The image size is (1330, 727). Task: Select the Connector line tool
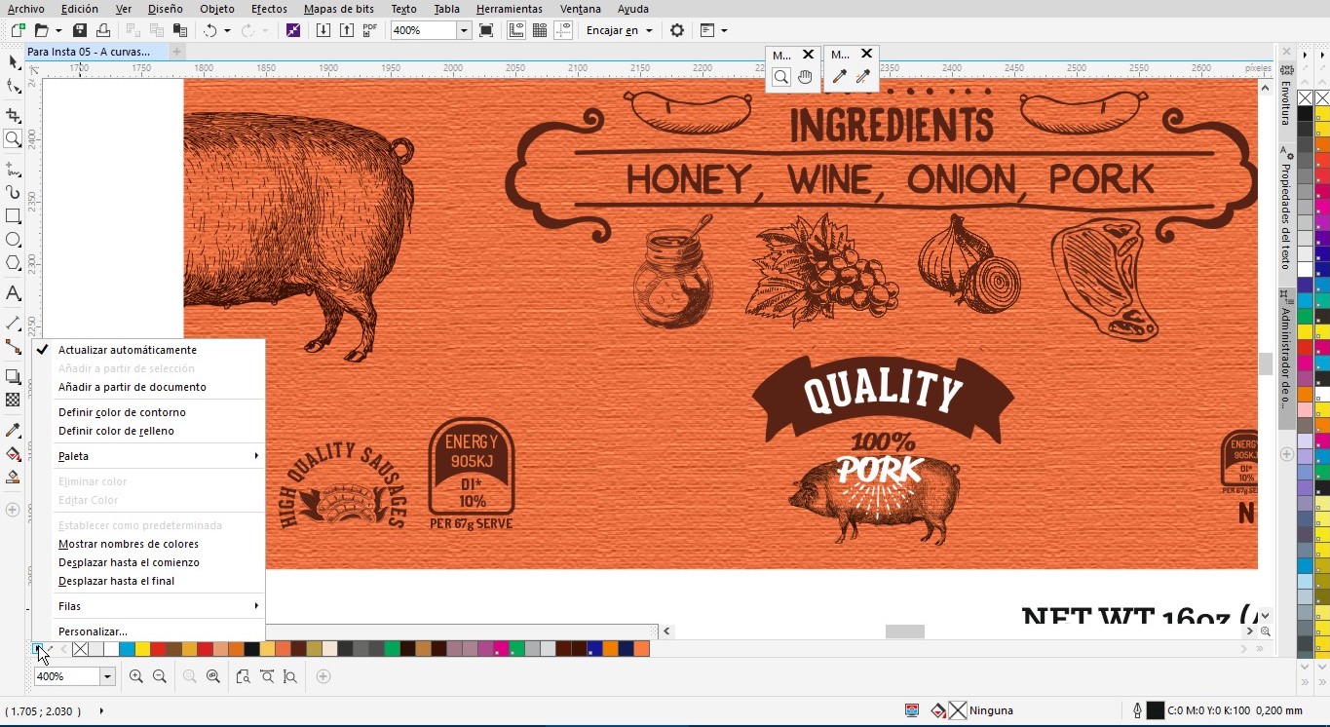(13, 347)
